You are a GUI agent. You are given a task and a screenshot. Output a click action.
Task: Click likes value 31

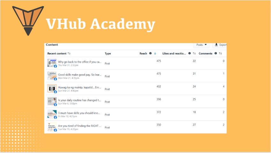tap(194, 74)
